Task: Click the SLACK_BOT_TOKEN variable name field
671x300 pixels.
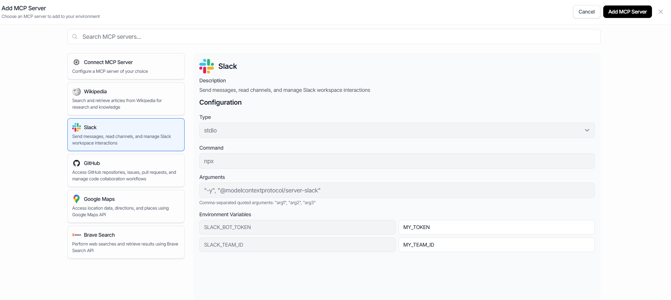Action: pos(297,227)
